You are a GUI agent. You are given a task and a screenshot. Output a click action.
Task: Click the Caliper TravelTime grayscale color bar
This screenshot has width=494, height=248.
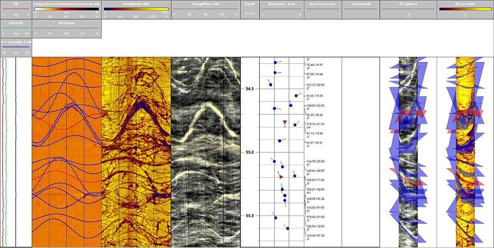[x=66, y=9]
